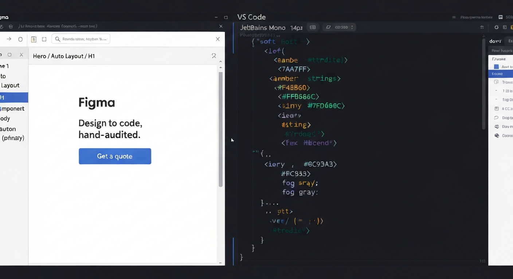The image size is (513, 279).
Task: Click 'Design to code, hand-audited.' text
Action: click(110, 129)
